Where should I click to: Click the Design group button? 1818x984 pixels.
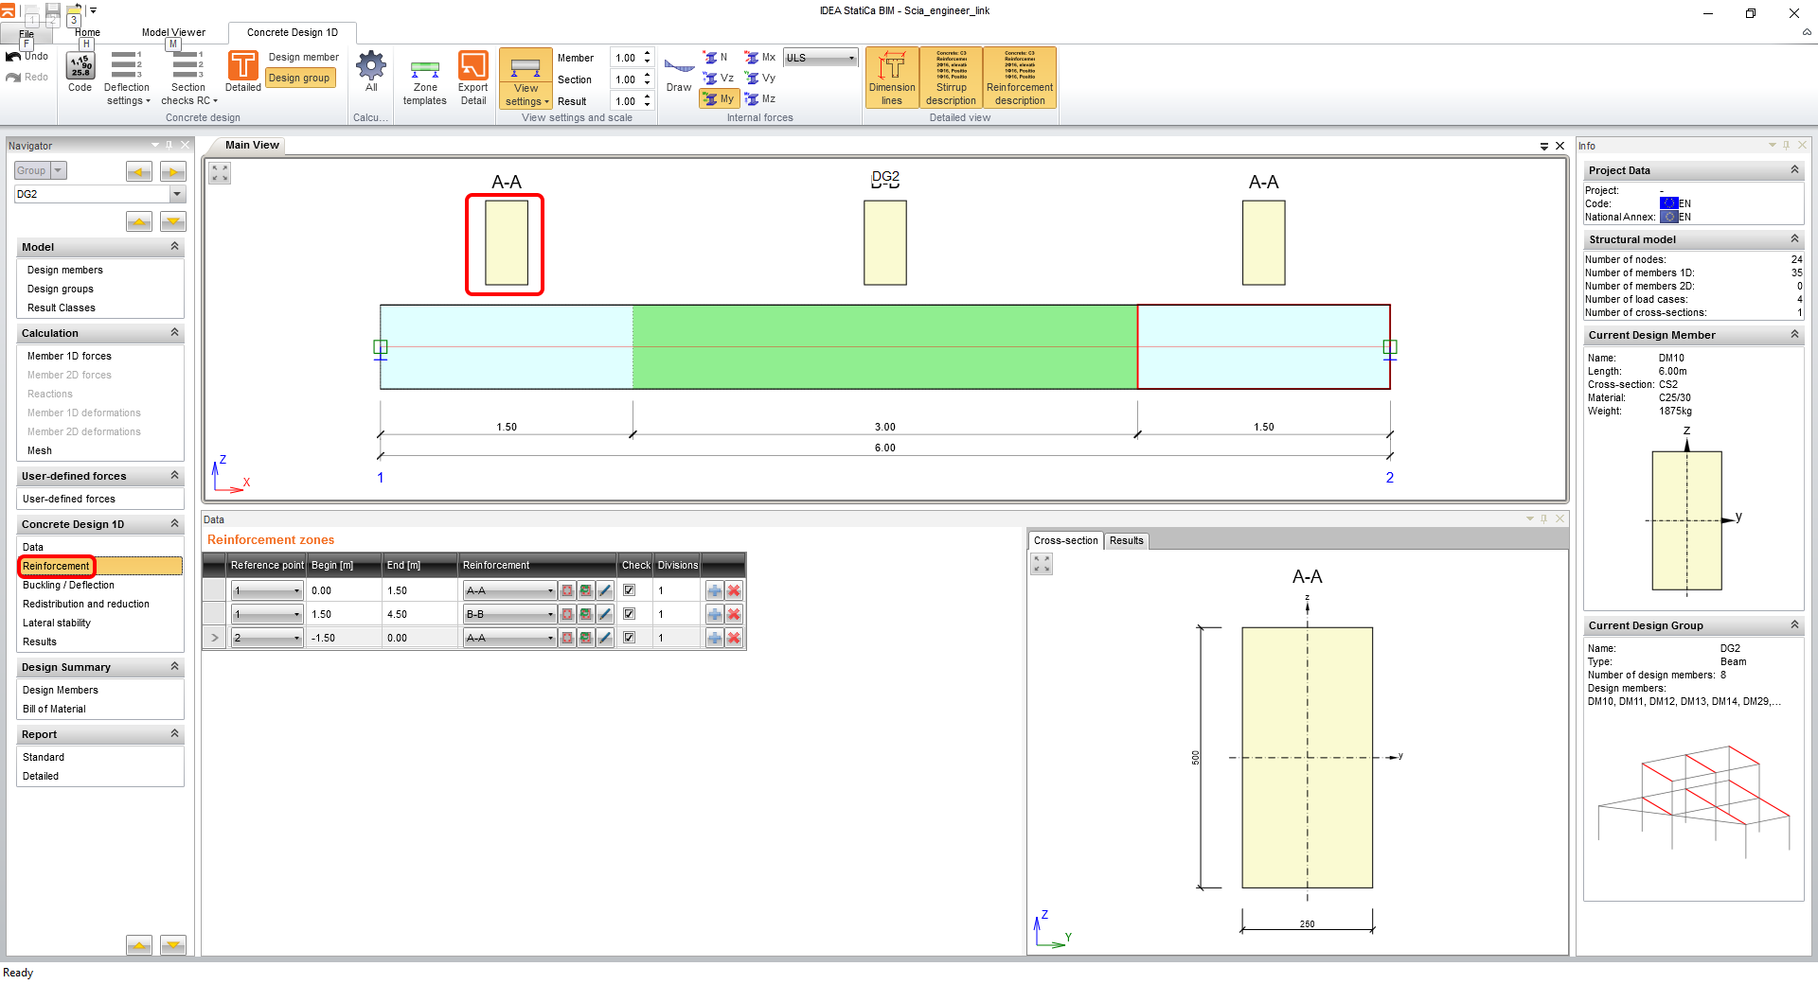300,78
